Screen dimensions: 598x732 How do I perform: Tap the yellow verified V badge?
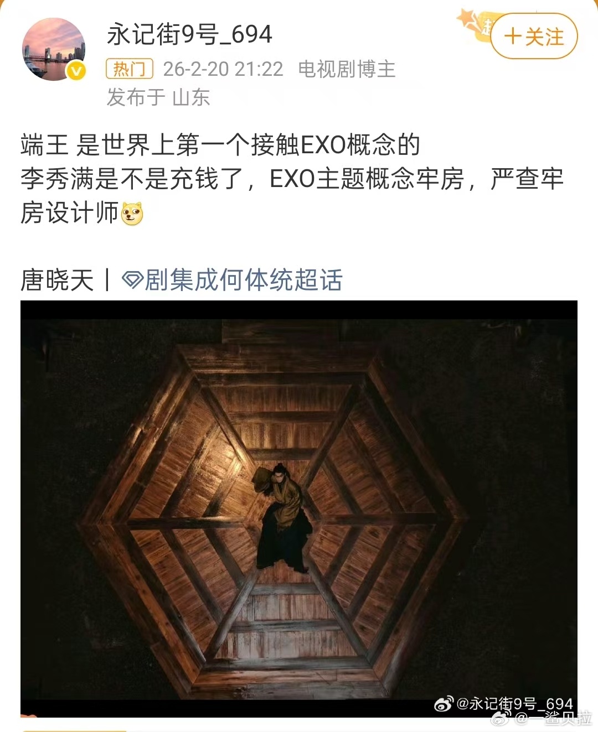click(x=76, y=71)
